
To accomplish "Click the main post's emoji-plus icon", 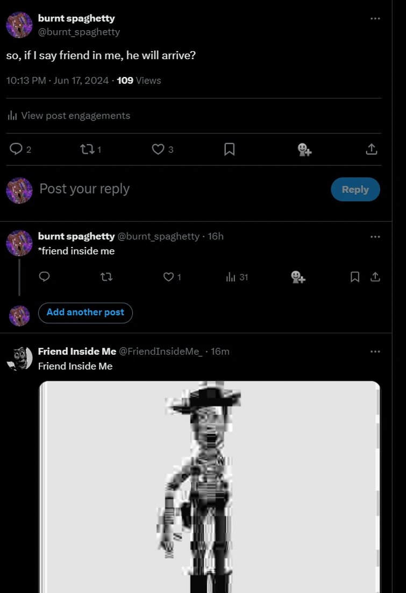I will coord(304,149).
